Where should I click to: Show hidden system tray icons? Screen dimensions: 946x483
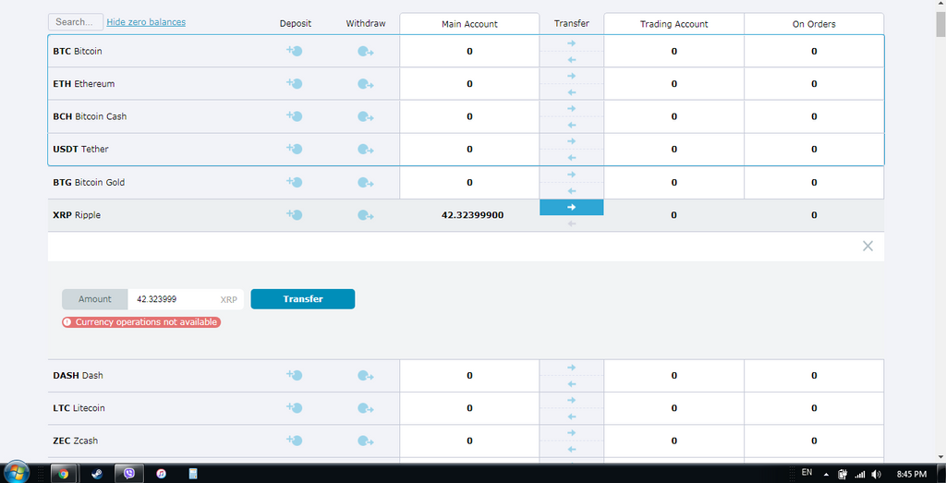click(826, 474)
